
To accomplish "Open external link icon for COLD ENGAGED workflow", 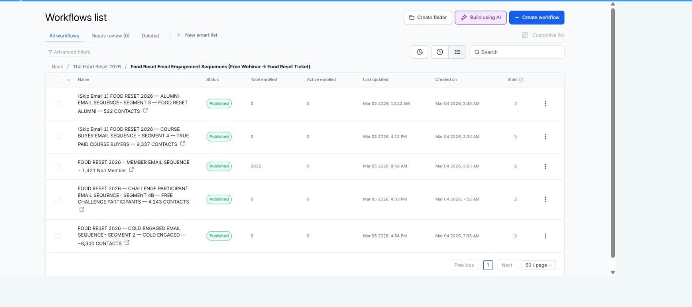I will click(127, 243).
